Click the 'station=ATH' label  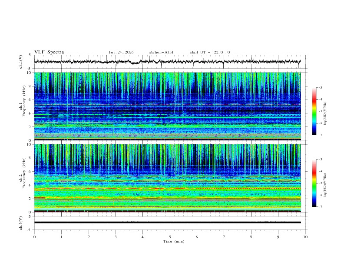pyautogui.click(x=161, y=52)
